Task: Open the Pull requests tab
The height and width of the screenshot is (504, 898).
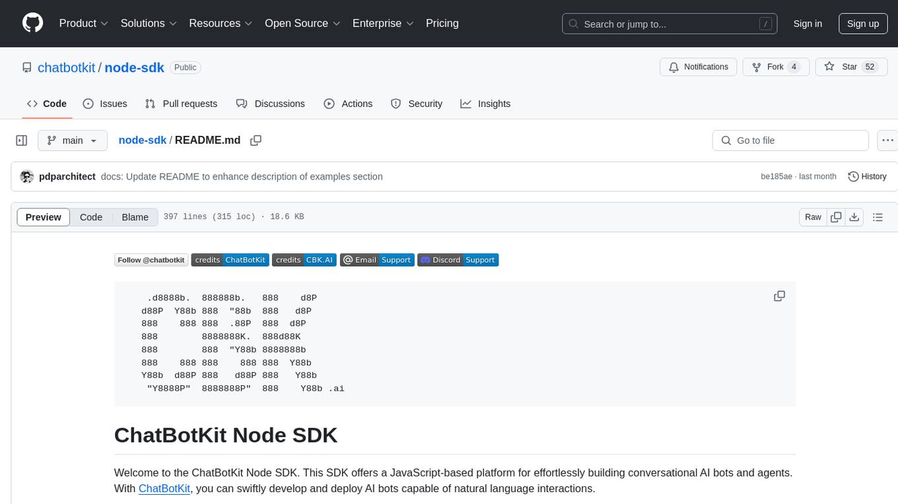Action: pos(181,104)
